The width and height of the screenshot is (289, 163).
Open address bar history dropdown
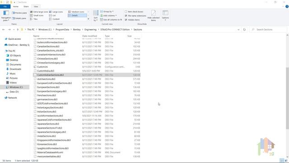click(238, 29)
